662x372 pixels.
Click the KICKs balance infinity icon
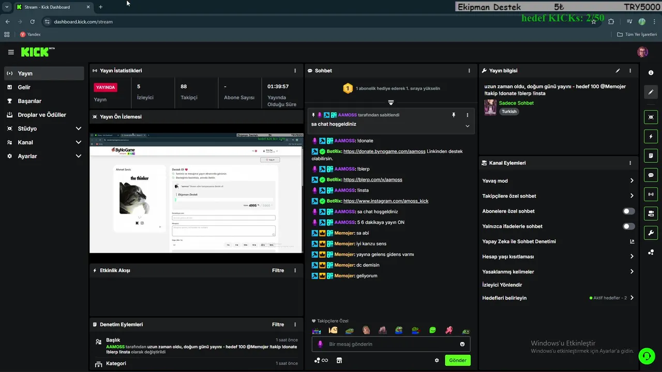(x=321, y=361)
